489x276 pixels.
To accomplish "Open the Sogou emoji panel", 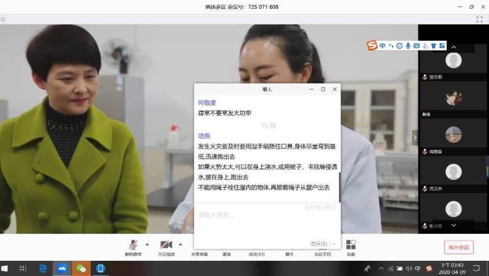I will (x=399, y=46).
